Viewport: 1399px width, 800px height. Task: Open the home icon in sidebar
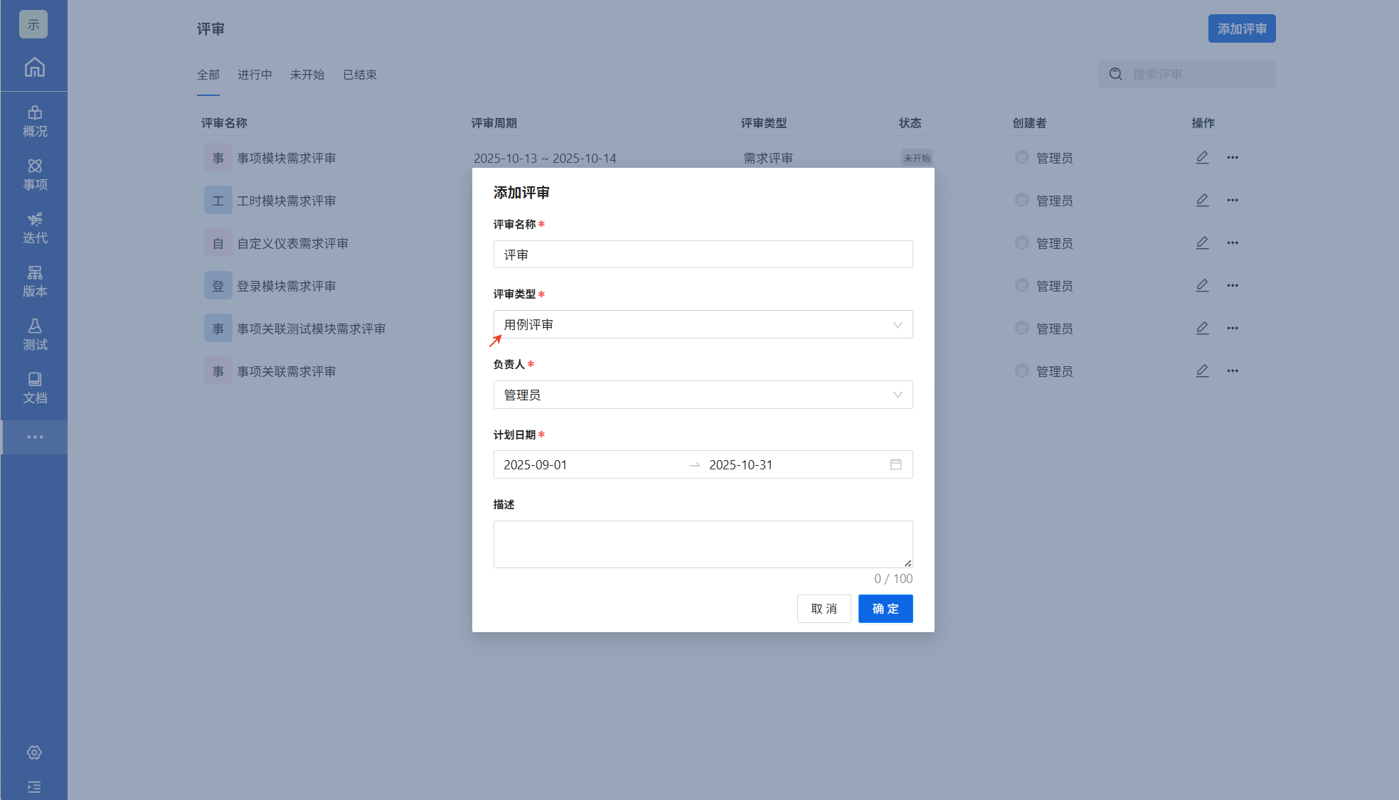34,68
